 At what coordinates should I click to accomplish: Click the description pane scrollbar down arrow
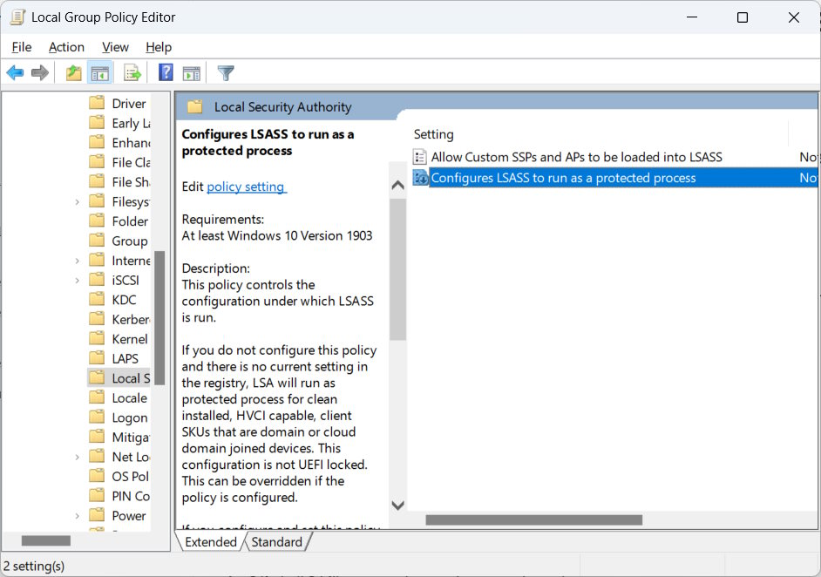397,505
